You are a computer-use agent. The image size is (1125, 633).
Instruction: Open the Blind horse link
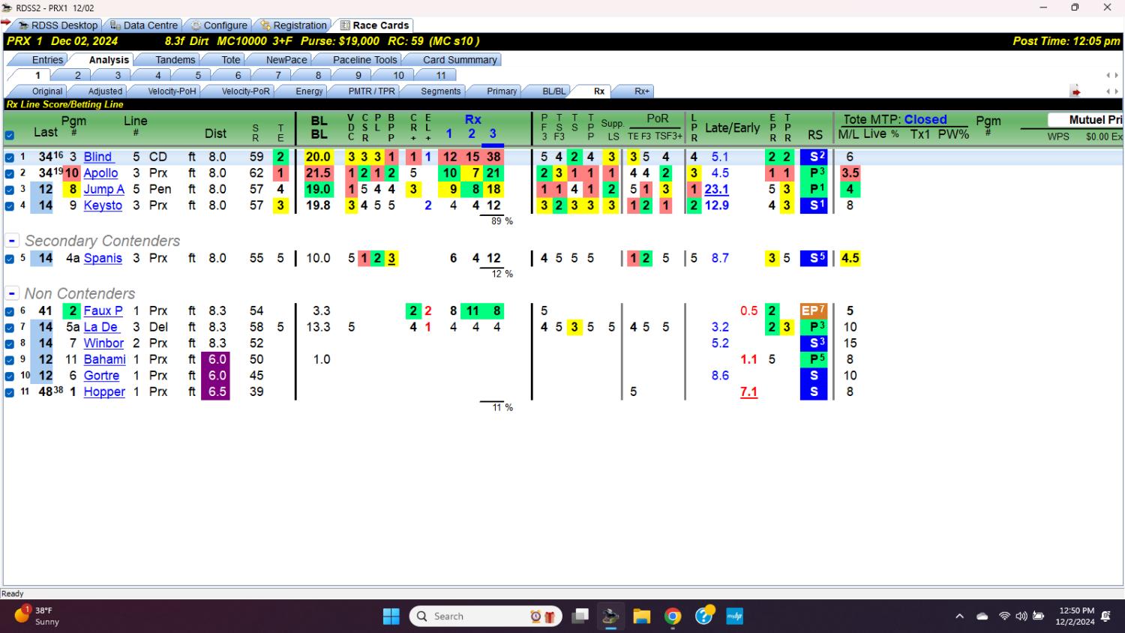(x=97, y=157)
